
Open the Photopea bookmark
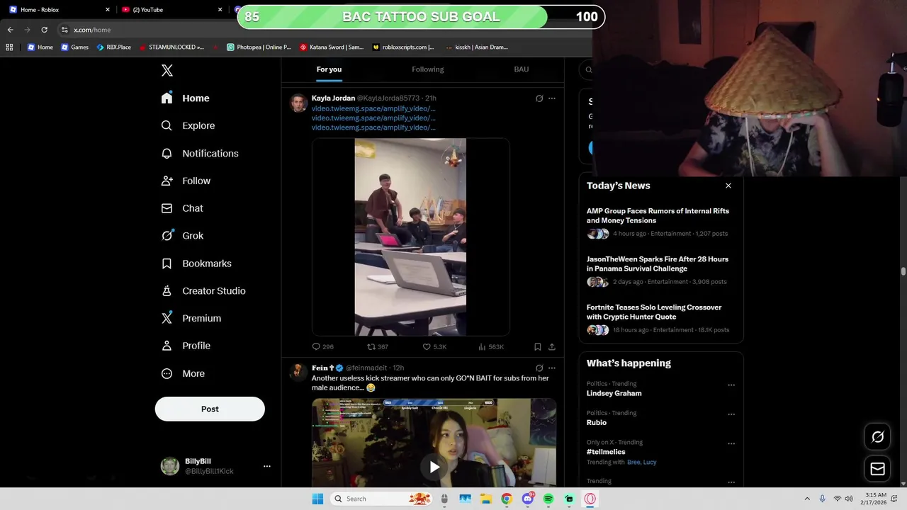pos(259,47)
